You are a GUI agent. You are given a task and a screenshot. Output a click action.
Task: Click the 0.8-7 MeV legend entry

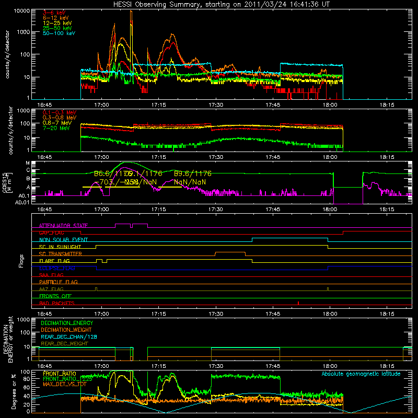point(57,123)
